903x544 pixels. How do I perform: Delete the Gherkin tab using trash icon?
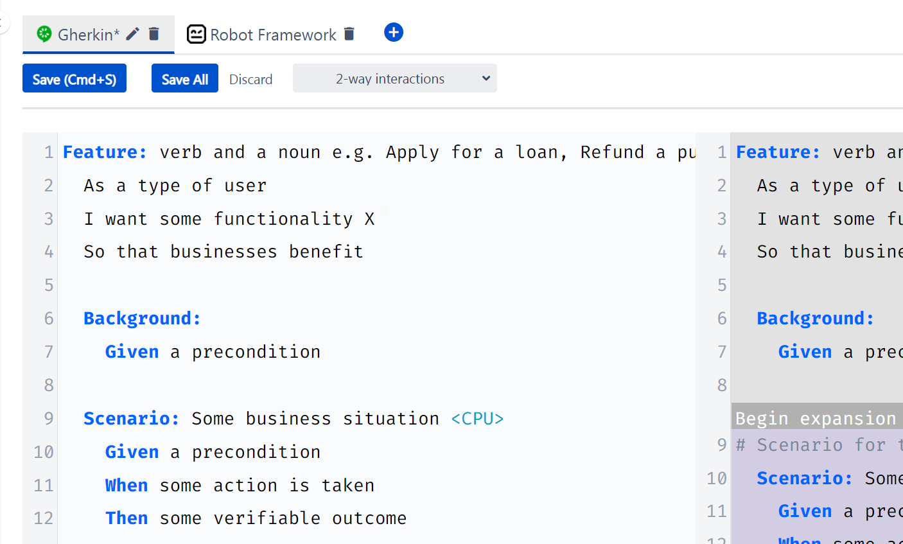pos(153,34)
